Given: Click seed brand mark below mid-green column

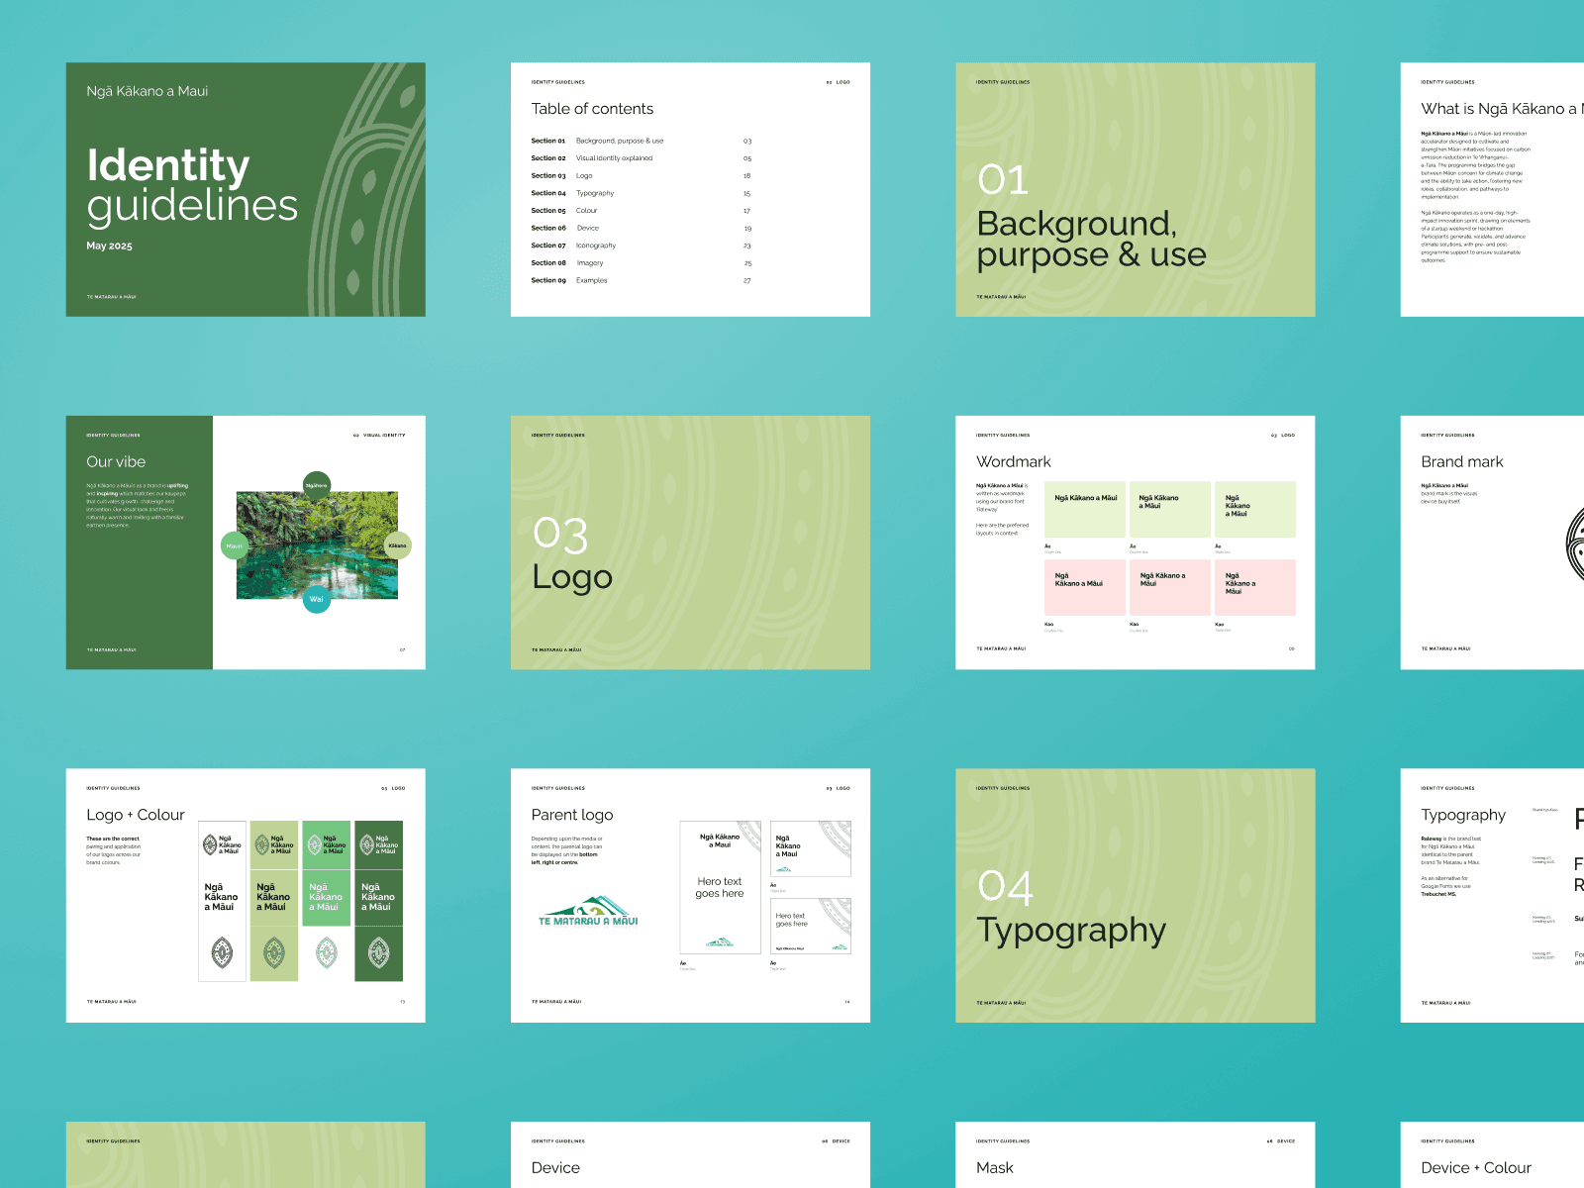Looking at the screenshot, I should point(327,952).
